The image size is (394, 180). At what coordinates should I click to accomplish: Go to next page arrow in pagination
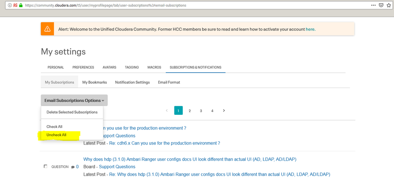tap(224, 111)
